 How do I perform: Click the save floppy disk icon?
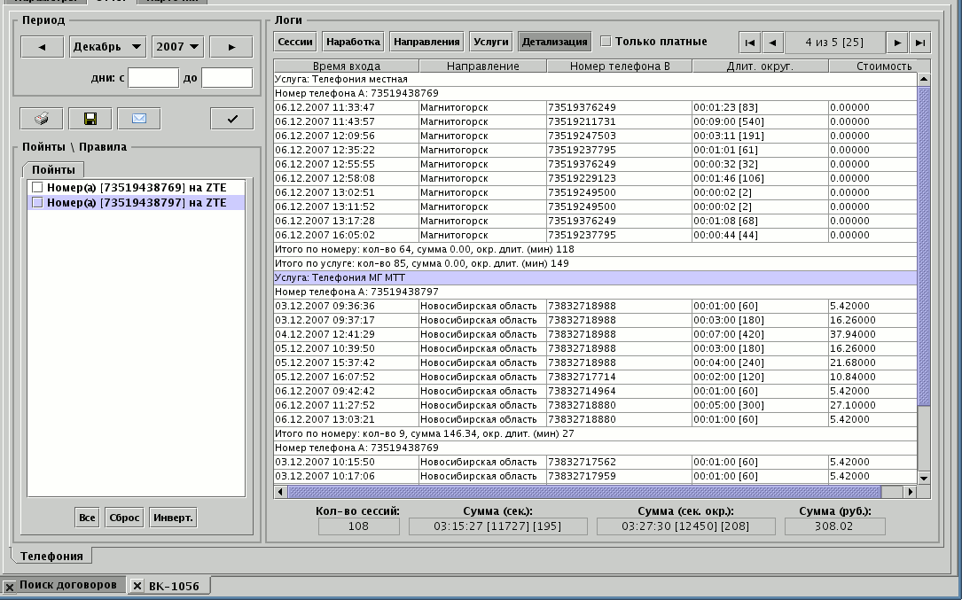90,119
